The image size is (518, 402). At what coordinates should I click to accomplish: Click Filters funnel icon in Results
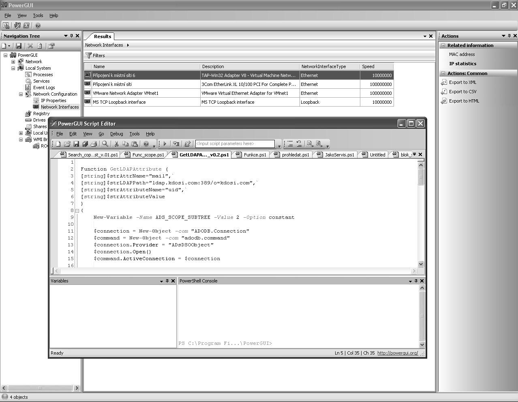click(x=89, y=55)
